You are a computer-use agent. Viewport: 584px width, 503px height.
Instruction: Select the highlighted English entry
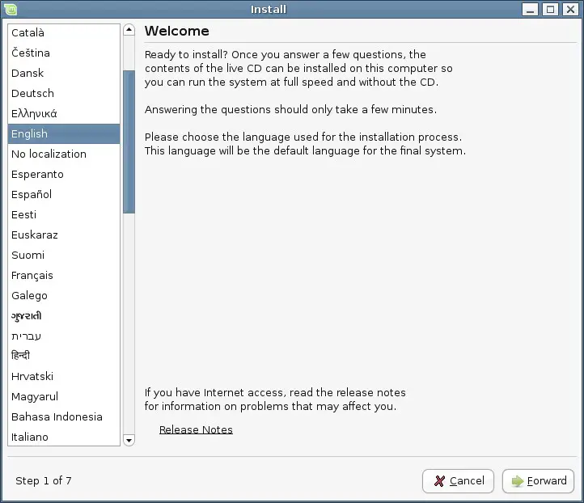click(x=64, y=133)
